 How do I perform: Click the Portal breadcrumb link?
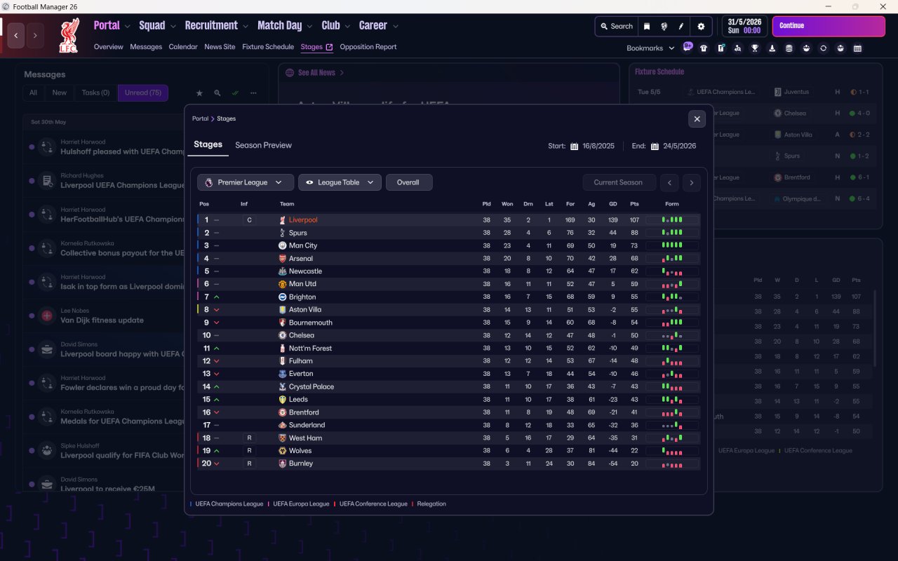point(200,119)
